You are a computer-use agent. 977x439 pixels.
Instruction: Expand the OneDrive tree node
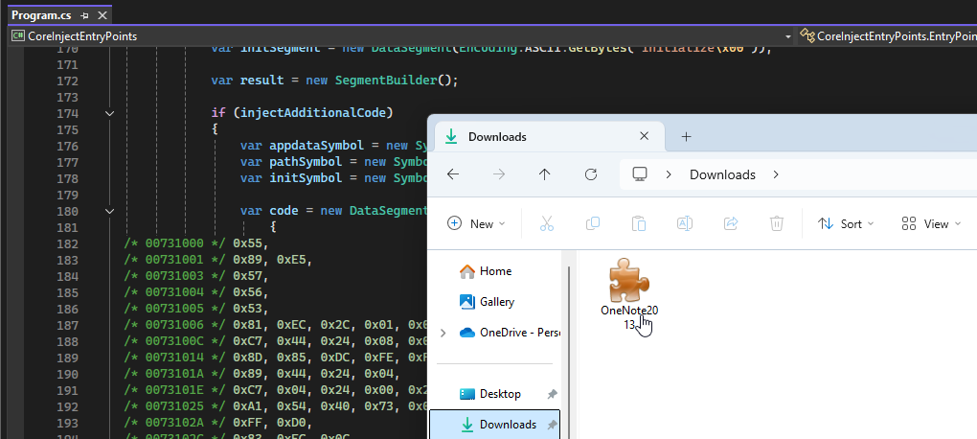coord(443,333)
